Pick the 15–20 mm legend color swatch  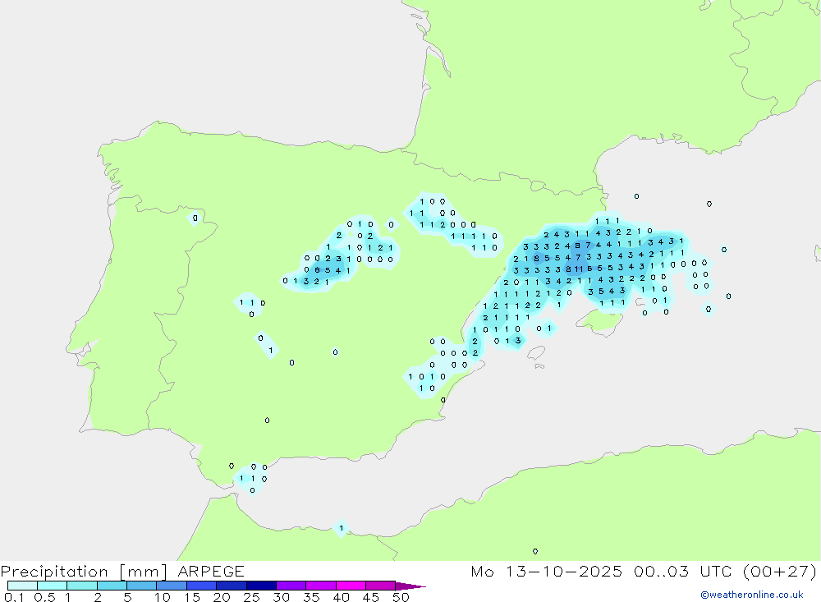(x=202, y=586)
